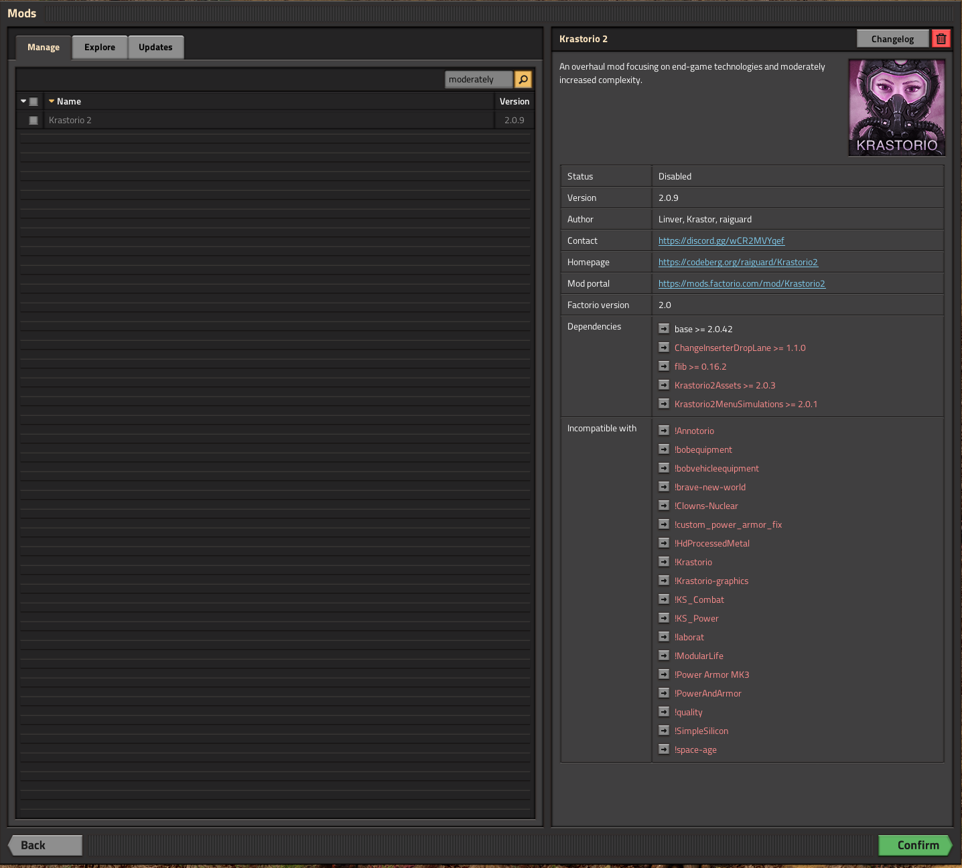Enable the Krastorio 2 mod checkbox
Screen dimensions: 962x868
33,121
